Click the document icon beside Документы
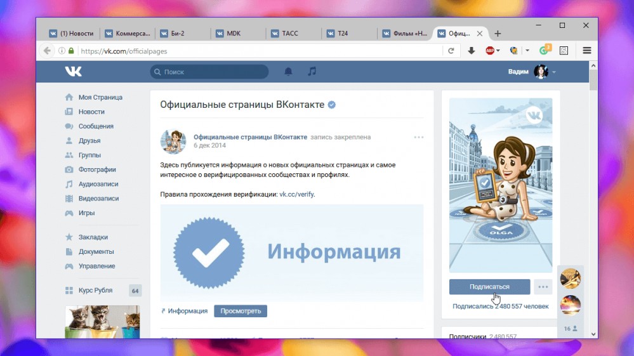Image resolution: width=634 pixels, height=356 pixels. coord(69,252)
